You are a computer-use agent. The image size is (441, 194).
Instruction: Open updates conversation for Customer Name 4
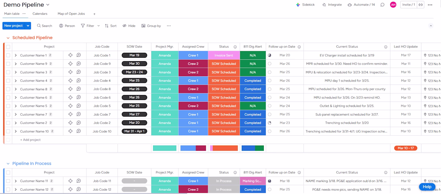[79, 80]
